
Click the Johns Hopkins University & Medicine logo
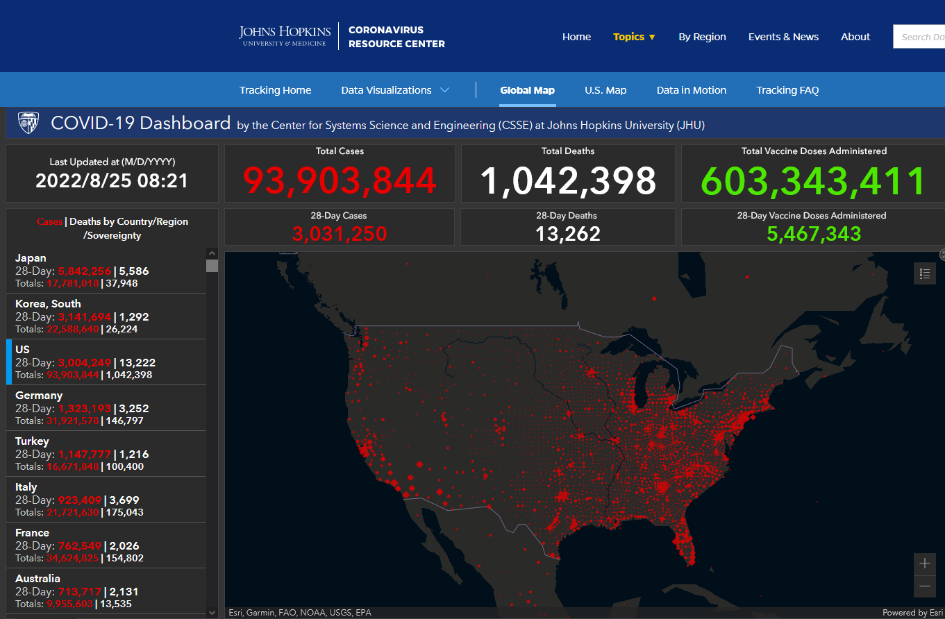click(283, 37)
